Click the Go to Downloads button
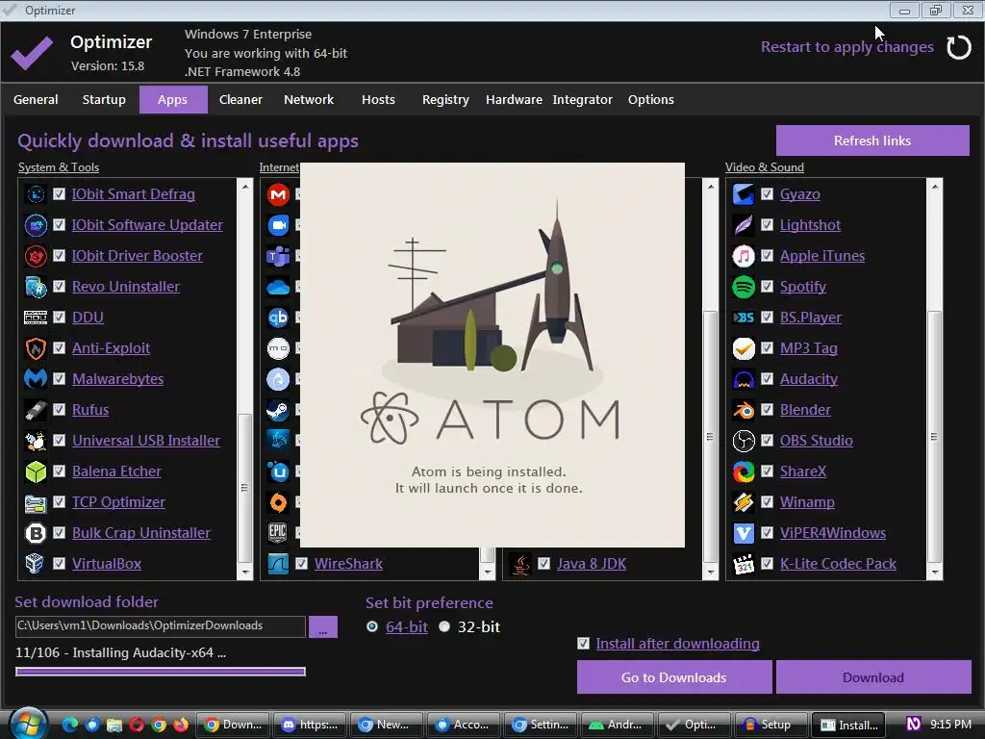Image resolution: width=985 pixels, height=739 pixels. click(674, 677)
